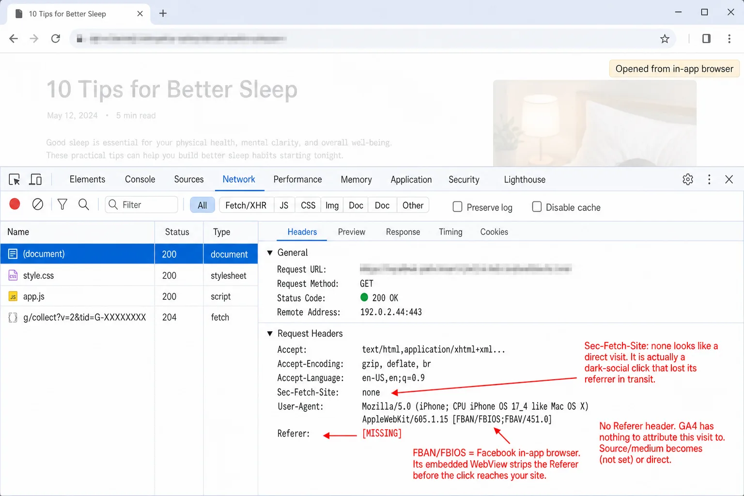The image size is (744, 496).
Task: Sort by the Status column header
Action: [x=179, y=232]
